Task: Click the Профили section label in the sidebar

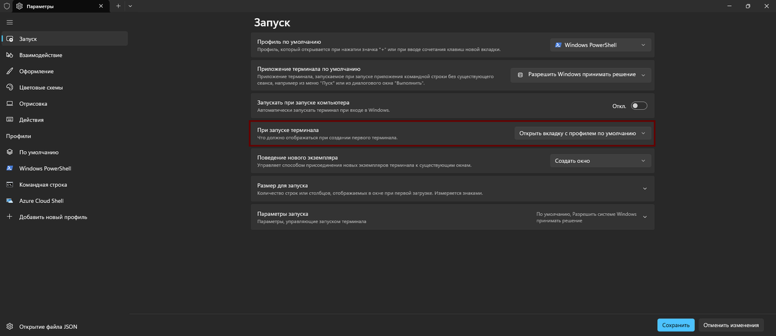Action: tap(19, 136)
